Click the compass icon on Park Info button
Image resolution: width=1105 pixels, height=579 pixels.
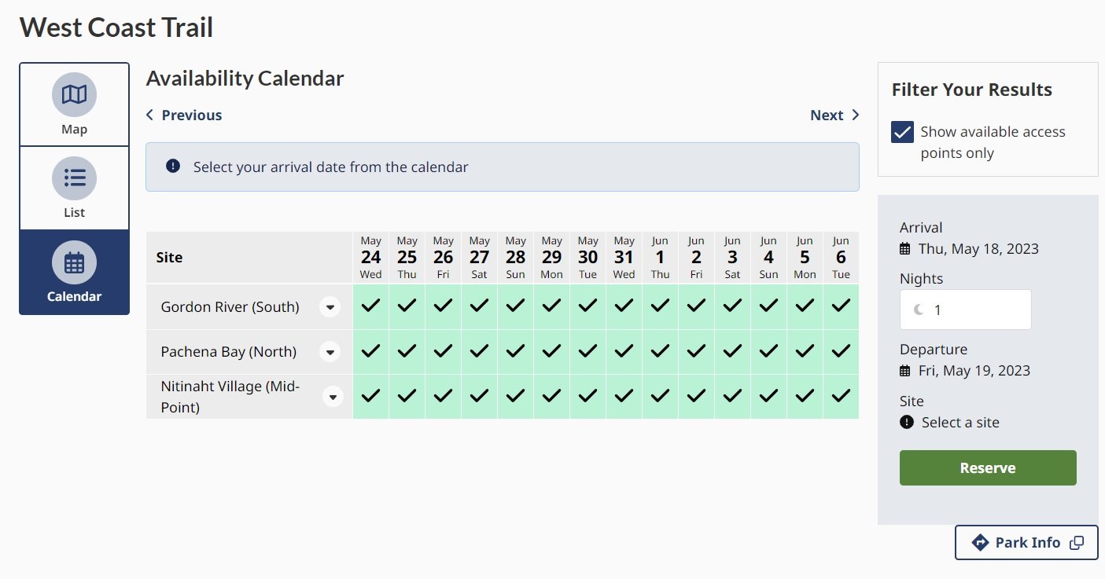[x=980, y=542]
